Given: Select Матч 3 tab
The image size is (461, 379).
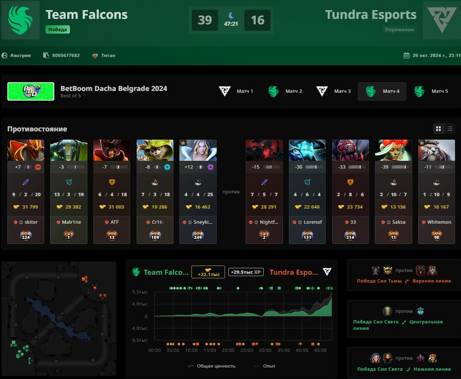Looking at the screenshot, I should [x=334, y=91].
